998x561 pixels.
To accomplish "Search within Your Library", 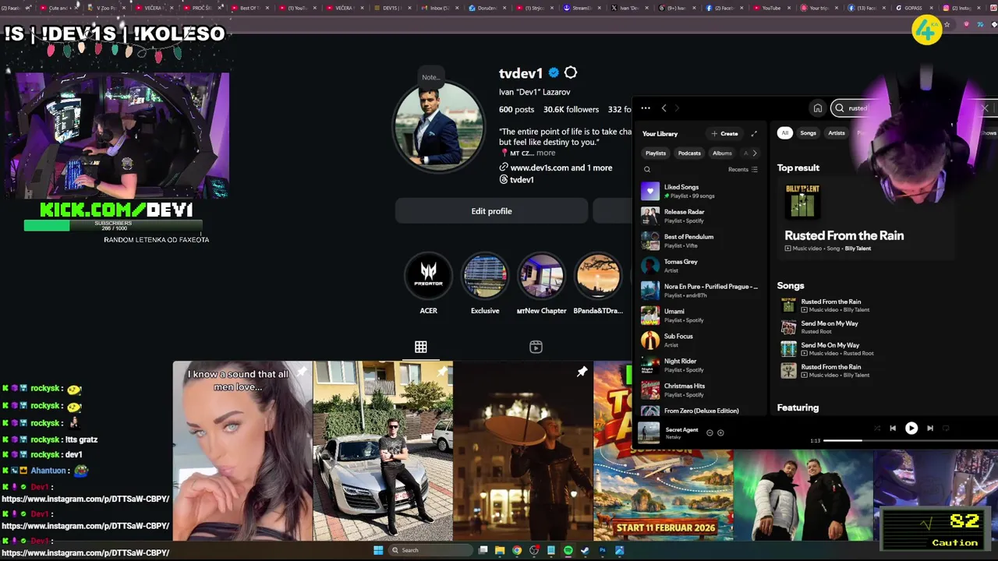I will pos(646,169).
